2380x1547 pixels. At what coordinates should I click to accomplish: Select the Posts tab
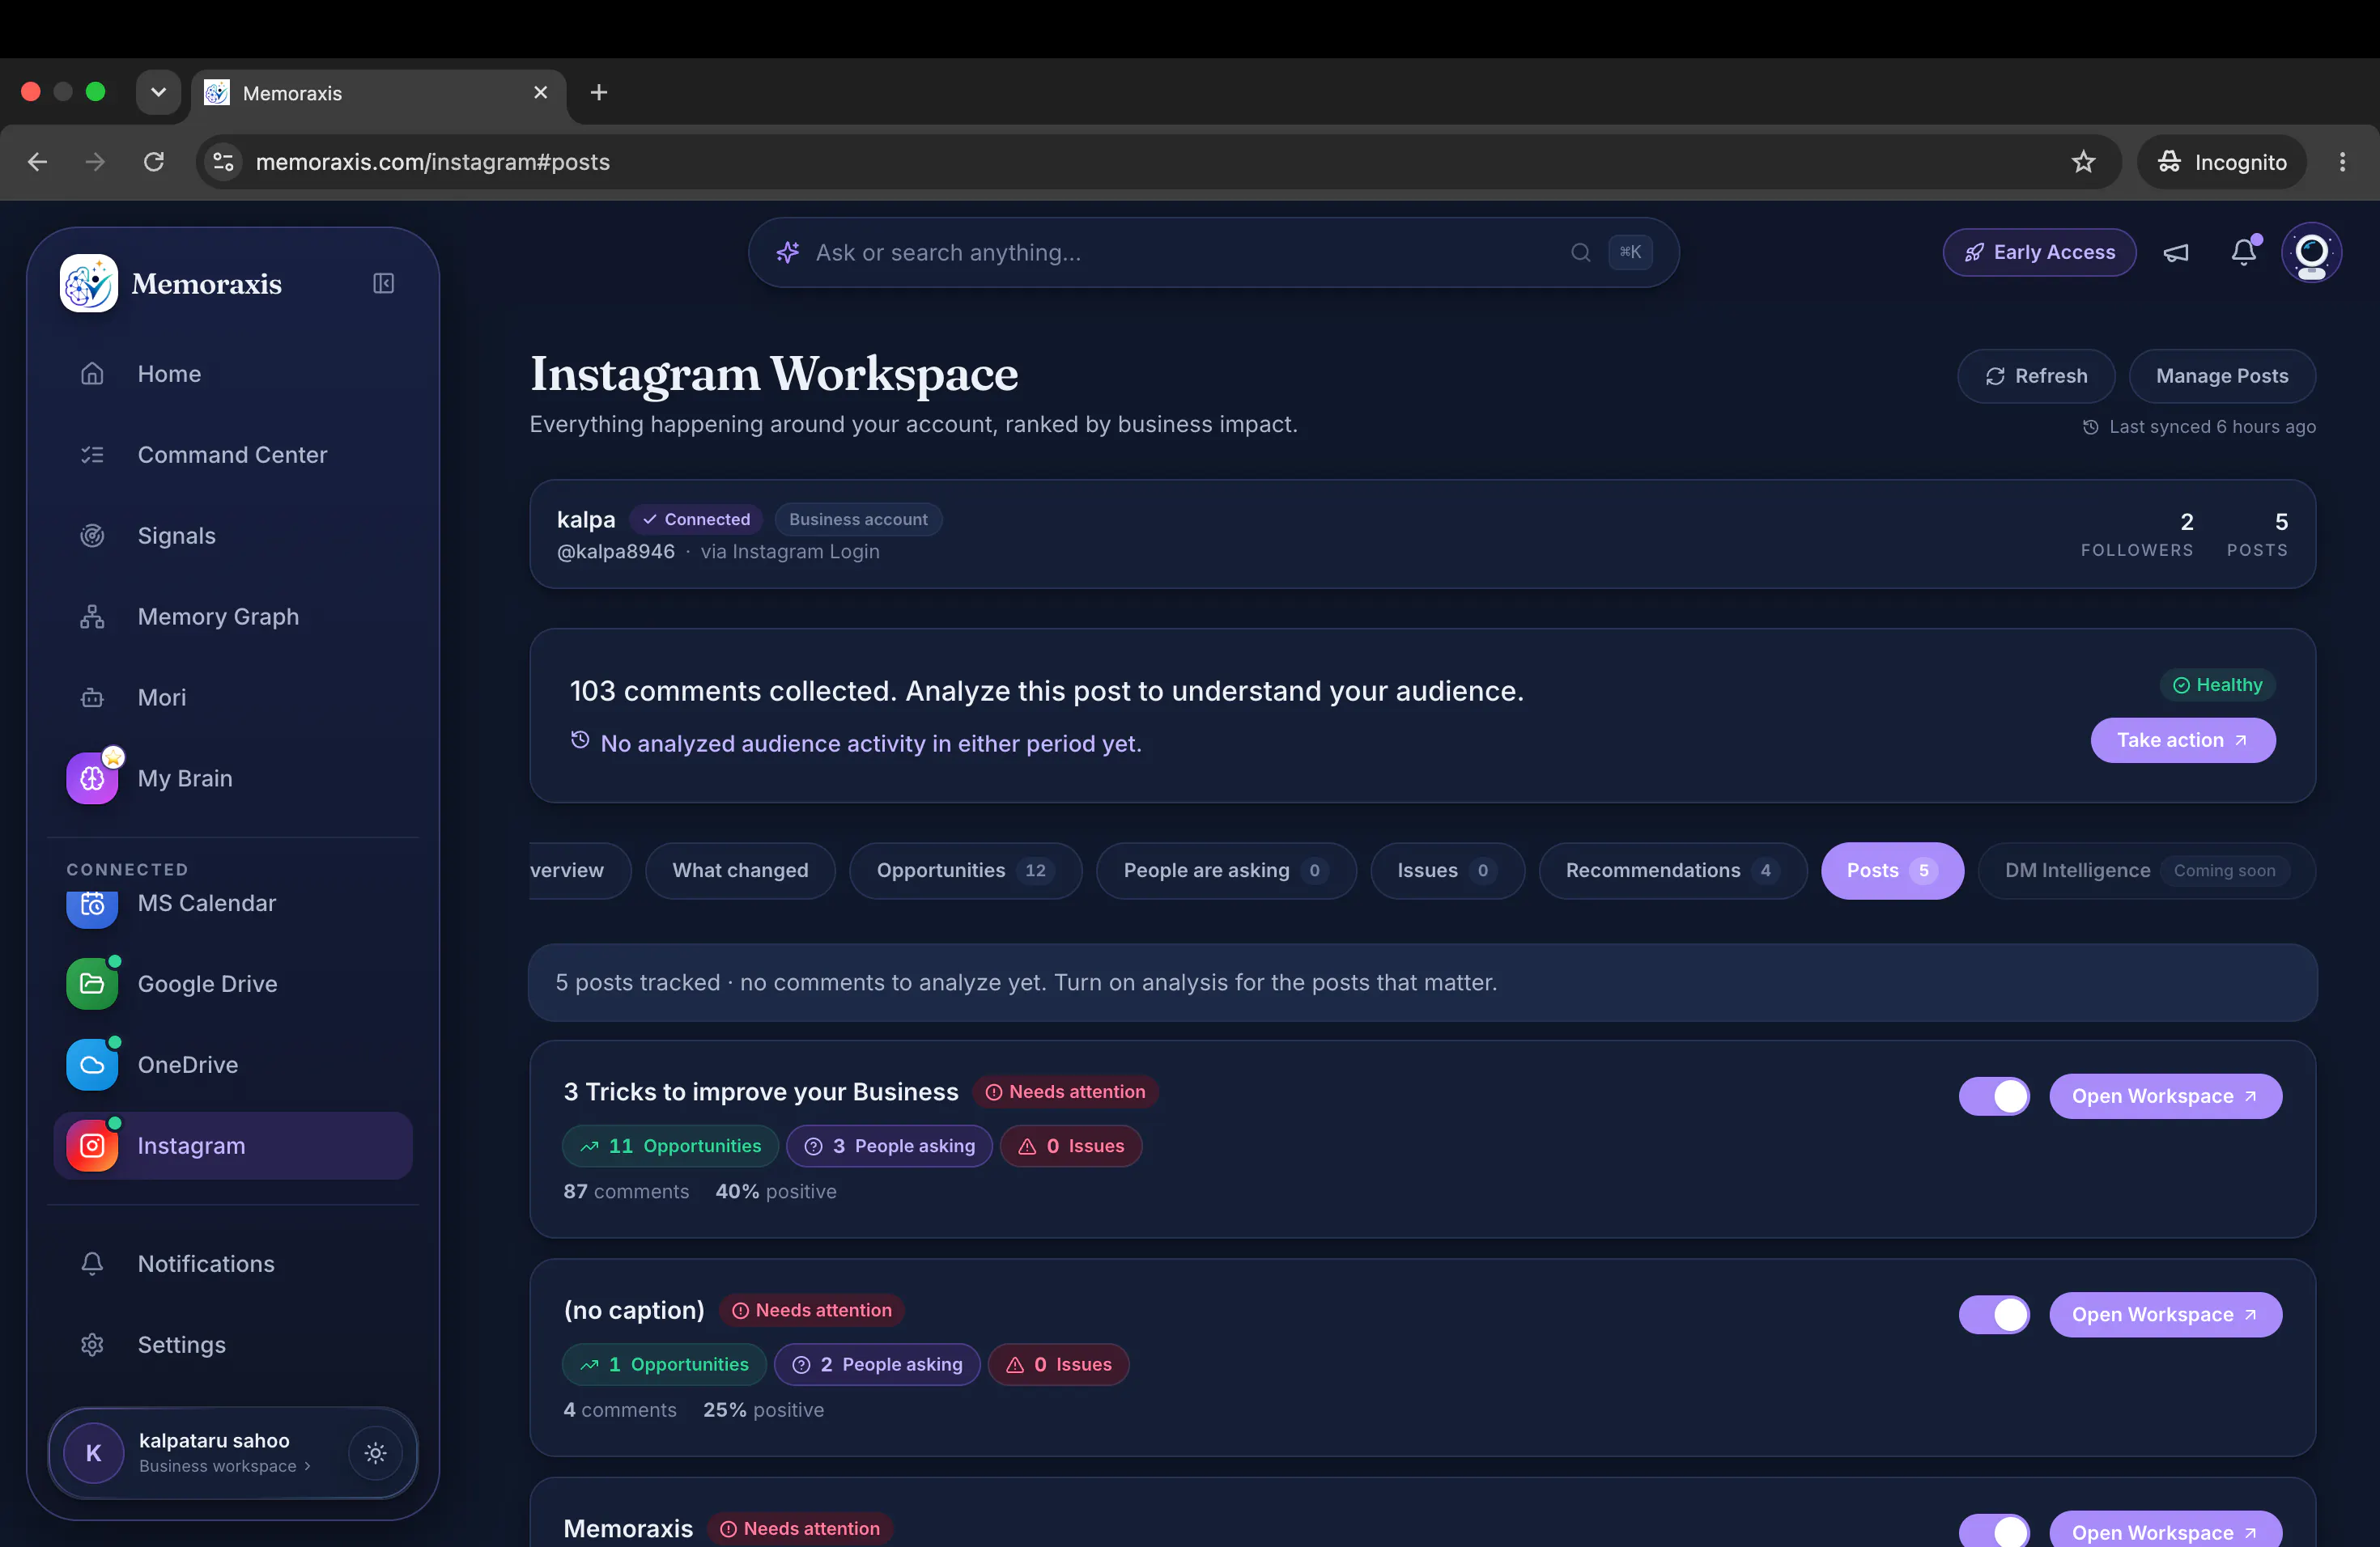coord(1892,871)
